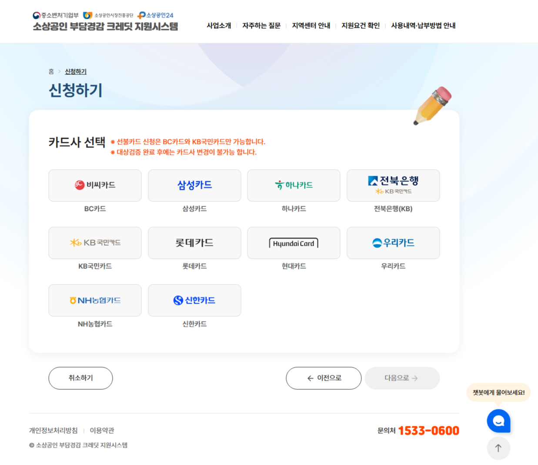Click the 신청하기 breadcrumb link
Screen dimensions: 538x465
[x=76, y=71]
